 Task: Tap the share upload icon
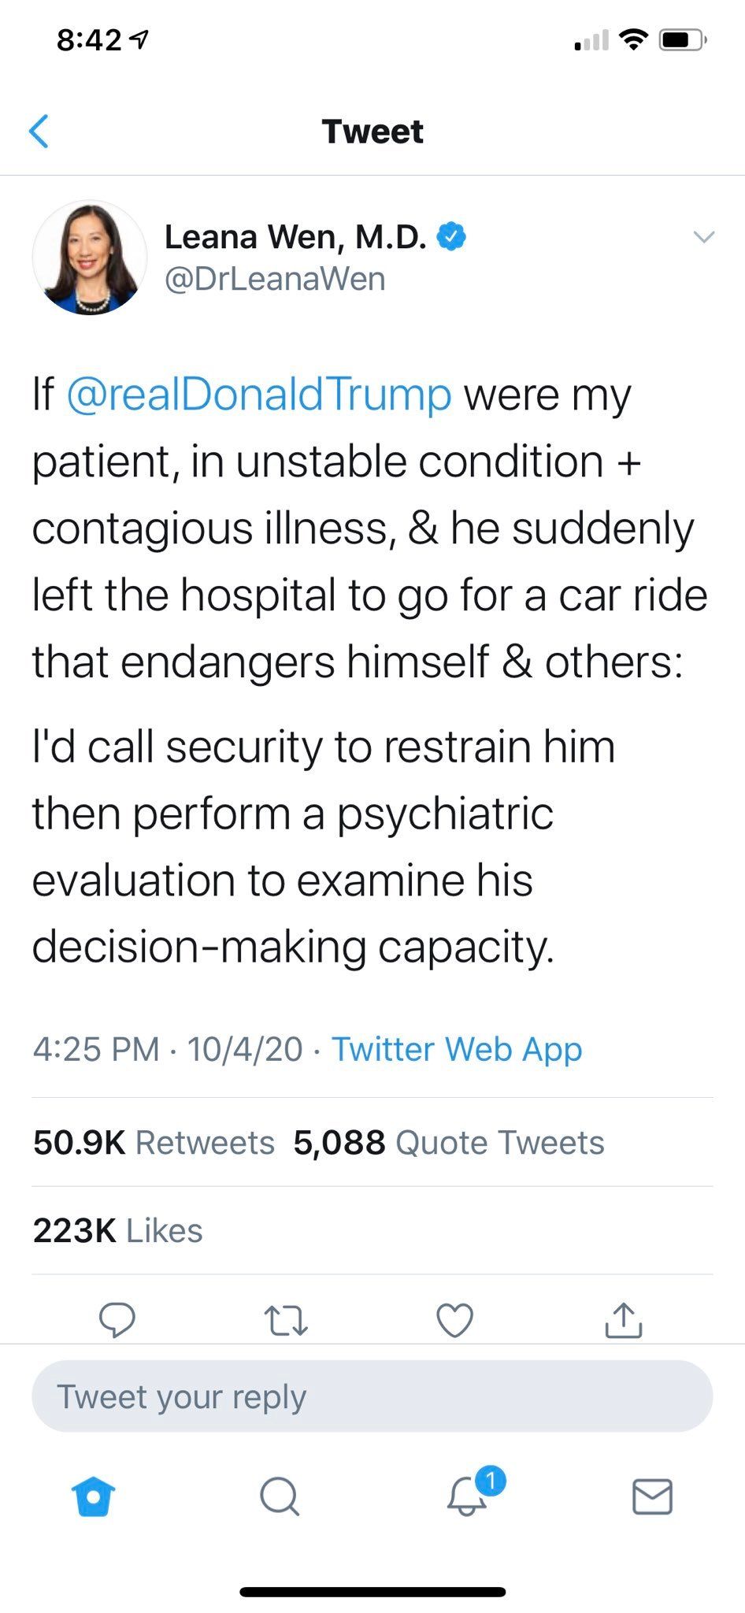(624, 1320)
